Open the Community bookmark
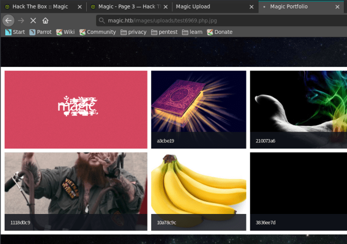The width and height of the screenshot is (347, 244). coord(97,32)
